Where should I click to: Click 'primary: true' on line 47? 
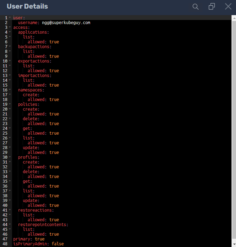[29, 239]
